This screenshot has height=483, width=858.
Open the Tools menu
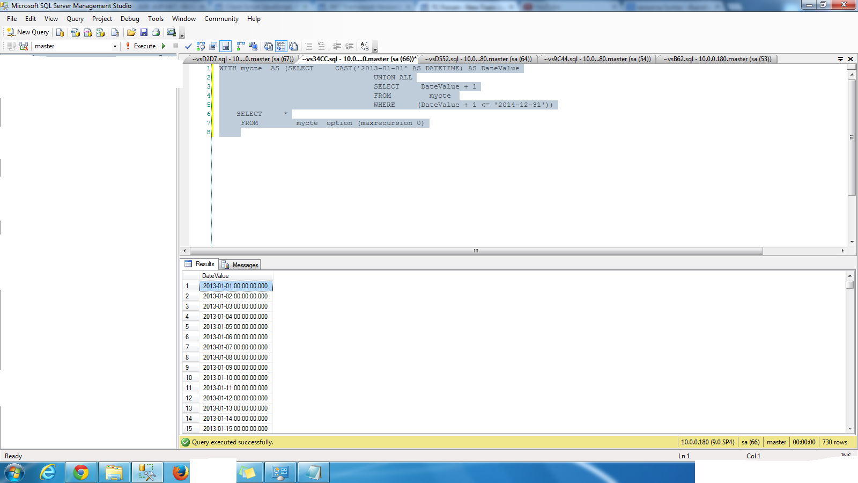click(156, 19)
